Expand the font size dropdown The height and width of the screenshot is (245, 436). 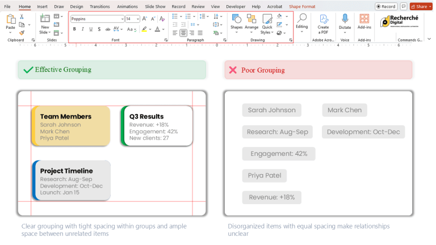[x=138, y=19]
